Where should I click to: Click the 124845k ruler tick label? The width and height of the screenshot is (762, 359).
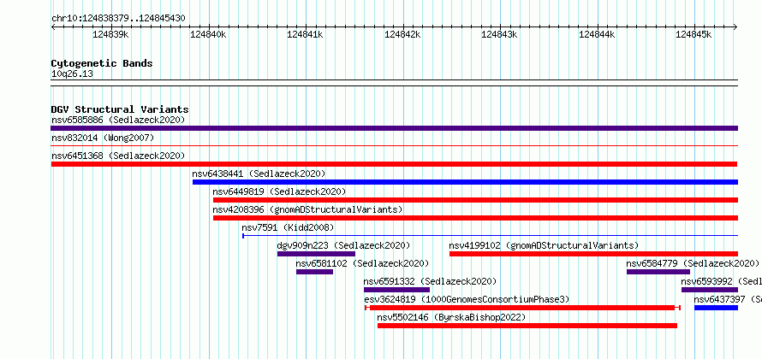point(694,34)
